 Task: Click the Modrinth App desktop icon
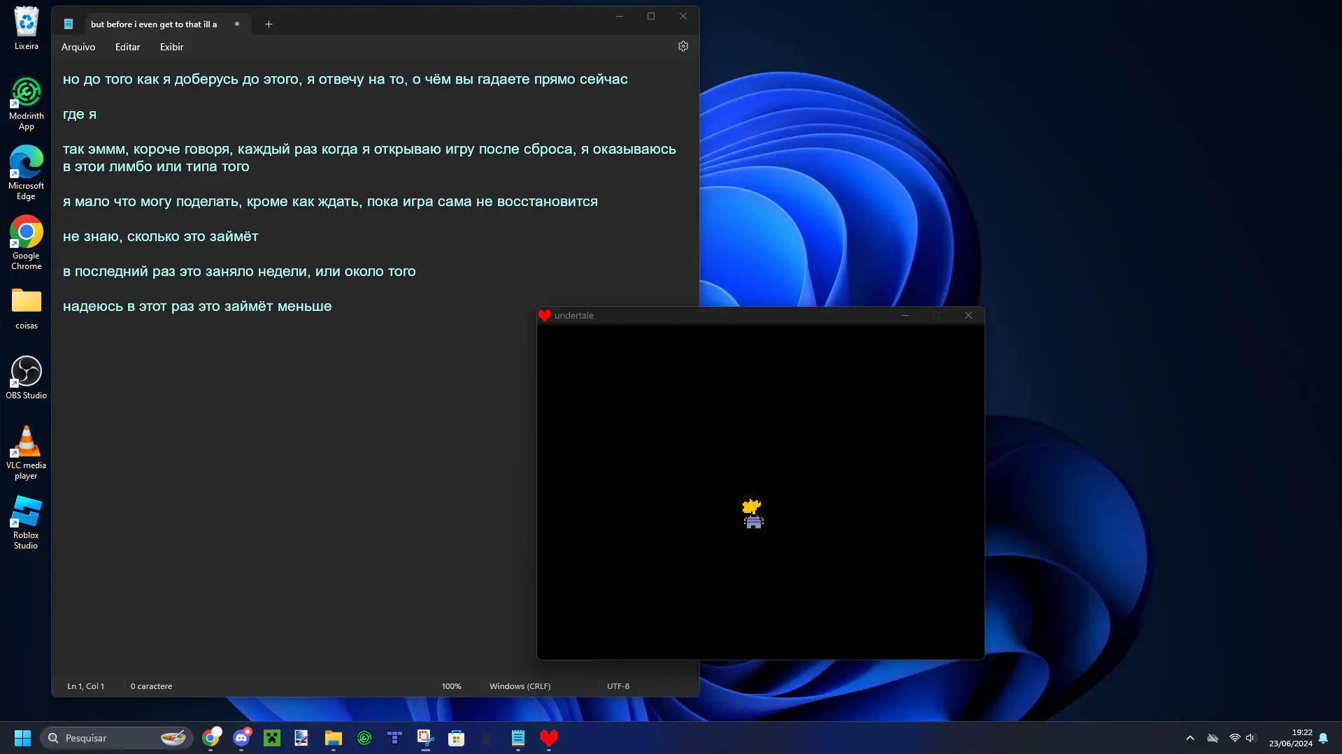[x=27, y=103]
